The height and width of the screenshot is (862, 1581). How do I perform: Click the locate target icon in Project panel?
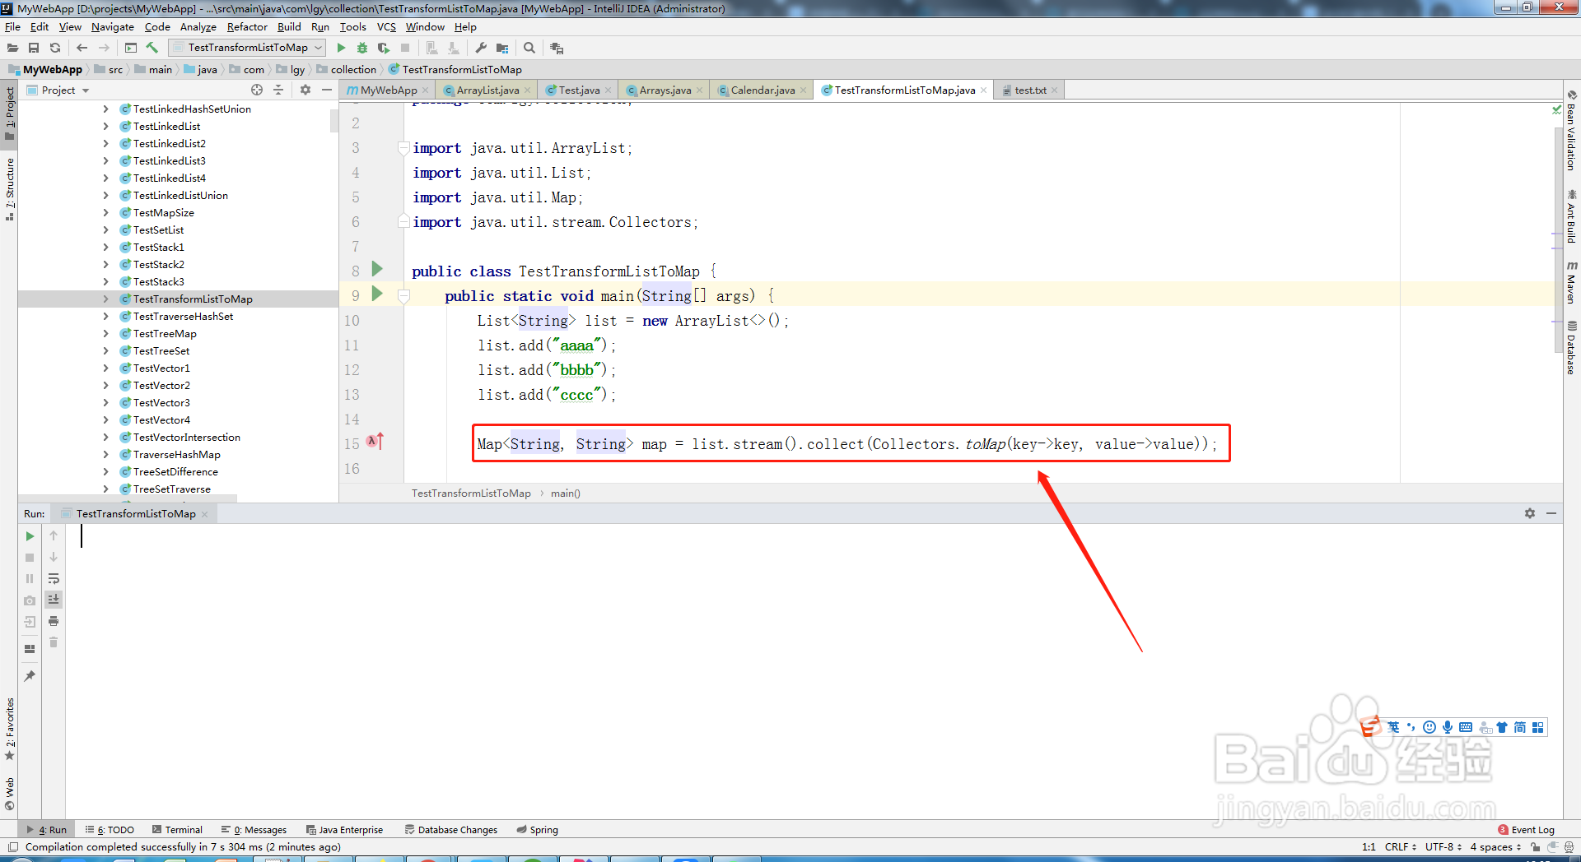tap(257, 90)
